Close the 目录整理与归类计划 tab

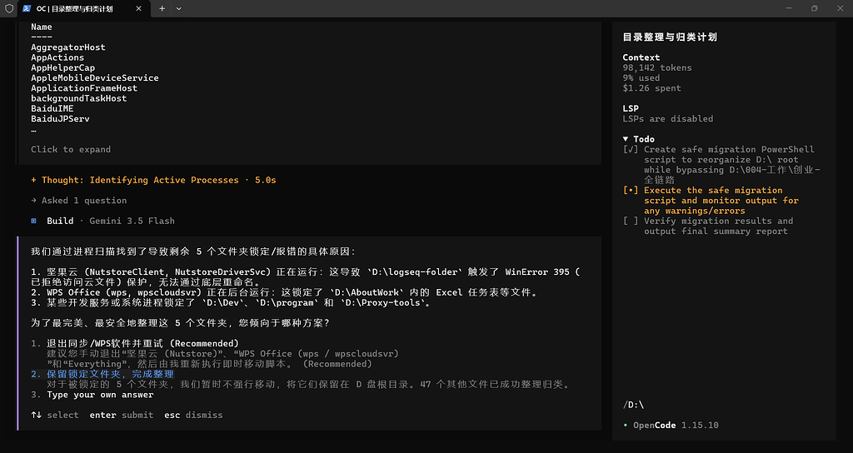139,8
